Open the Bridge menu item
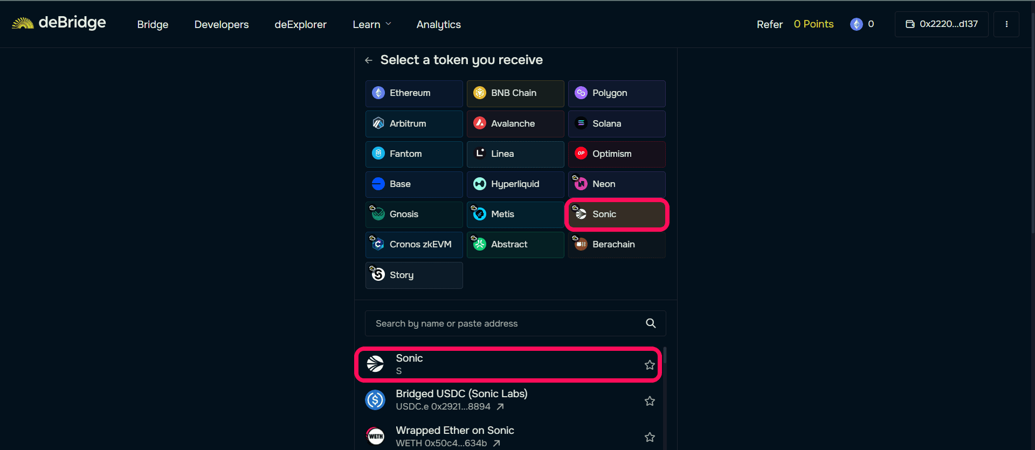The height and width of the screenshot is (450, 1035). tap(153, 24)
